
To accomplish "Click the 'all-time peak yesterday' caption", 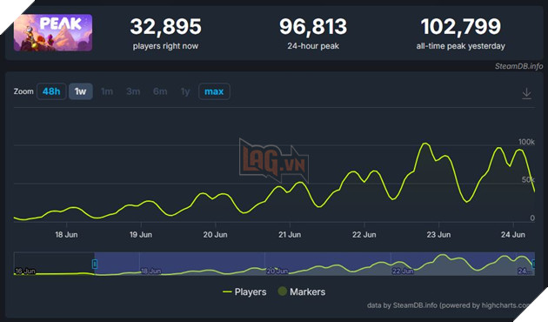I will (x=461, y=46).
